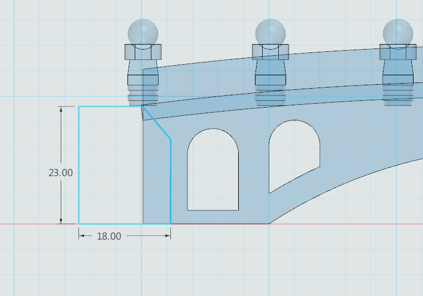The image size is (423, 296).
Task: Select the left post's hexagonal collar
Action: [x=143, y=52]
